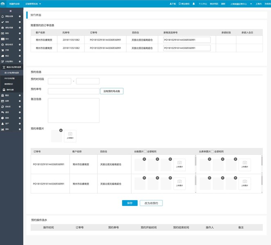Click the 预约时间段 start time field
This screenshot has height=245, width=271.
pyautogui.click(x=60, y=81)
